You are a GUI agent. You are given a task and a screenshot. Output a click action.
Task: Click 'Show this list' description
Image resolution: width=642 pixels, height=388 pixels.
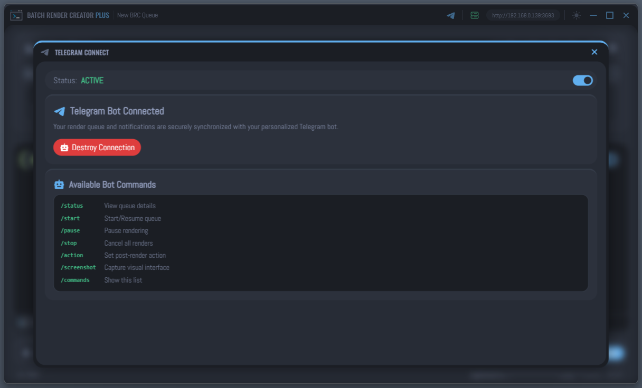point(123,280)
